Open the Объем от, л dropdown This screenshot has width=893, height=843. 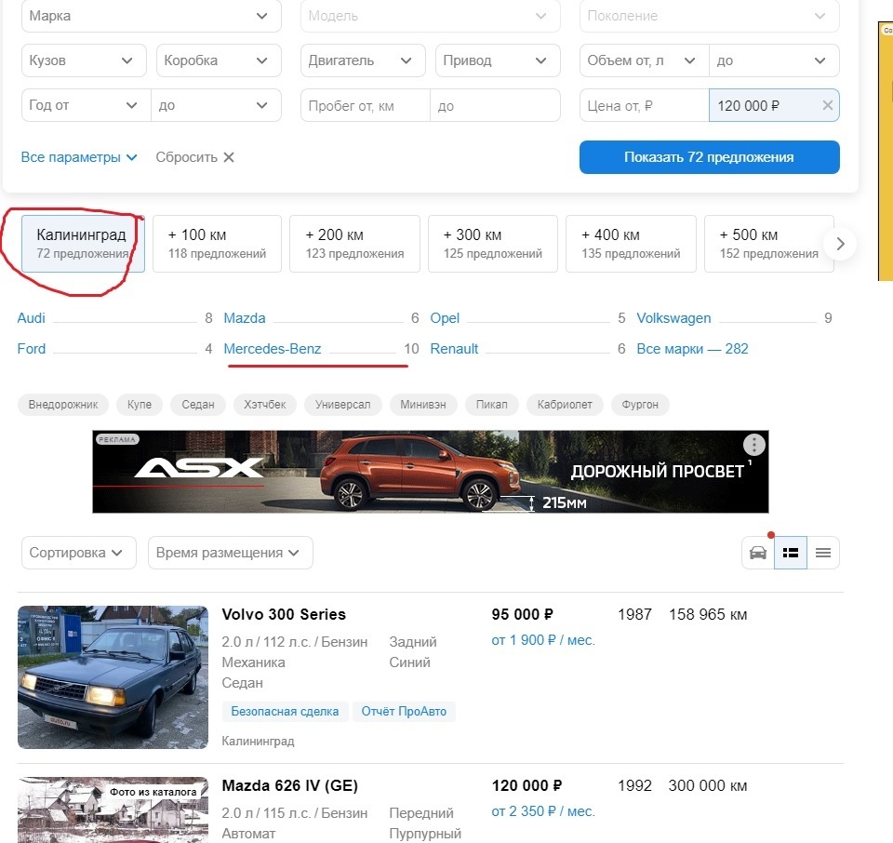pyautogui.click(x=644, y=60)
